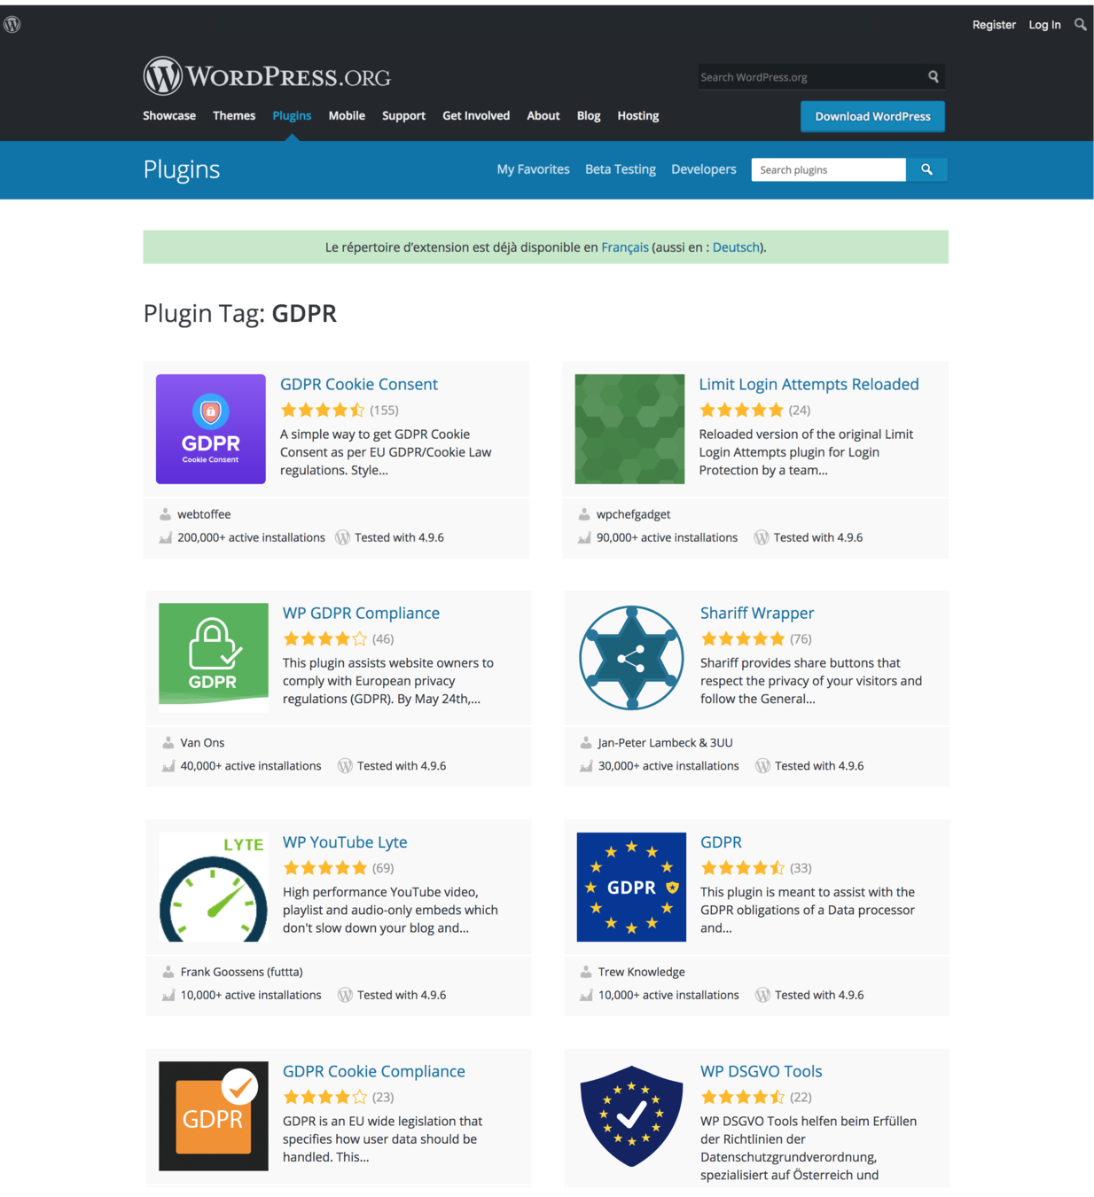Image resolution: width=1094 pixels, height=1197 pixels.
Task: Go to the Blog page
Action: (589, 115)
